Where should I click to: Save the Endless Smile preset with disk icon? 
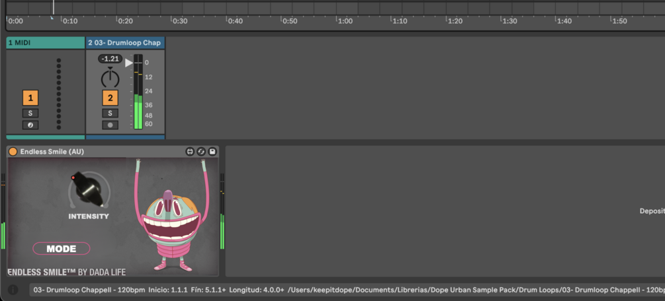(212, 152)
